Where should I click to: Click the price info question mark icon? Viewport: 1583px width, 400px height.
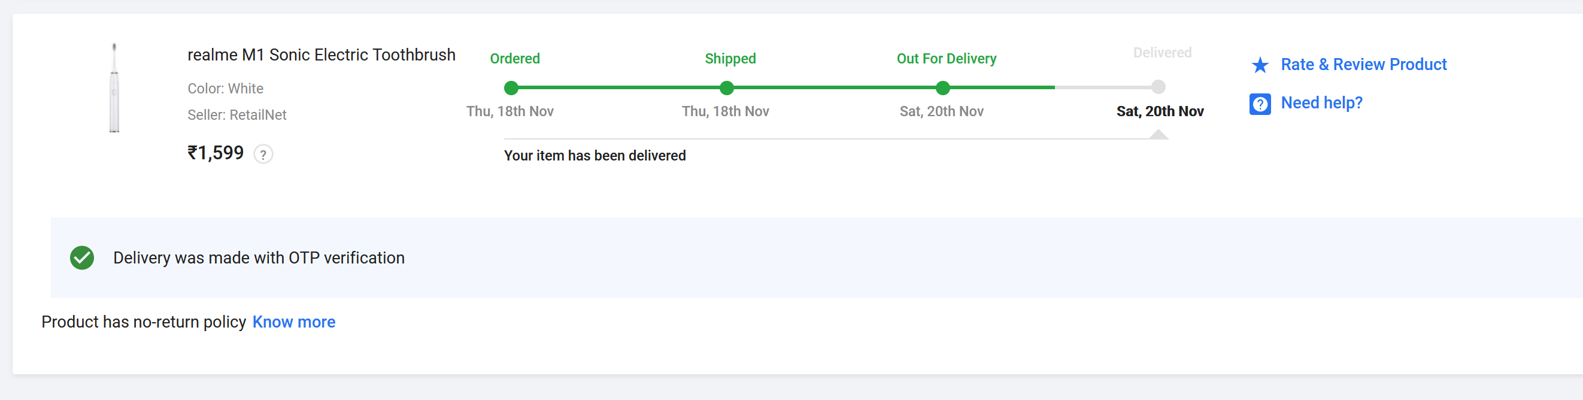pos(263,154)
